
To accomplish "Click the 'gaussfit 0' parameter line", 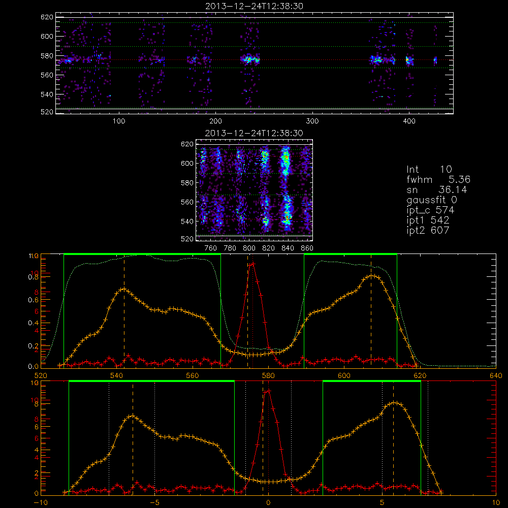I will (432, 201).
